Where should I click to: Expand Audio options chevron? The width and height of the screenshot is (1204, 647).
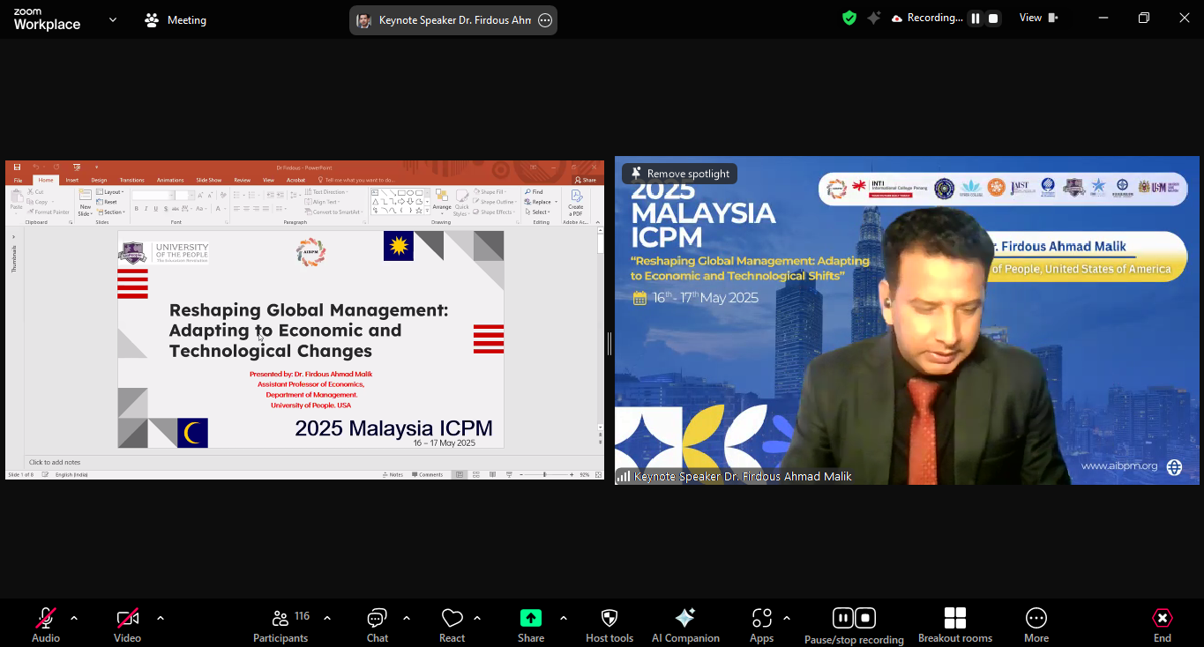tap(74, 618)
